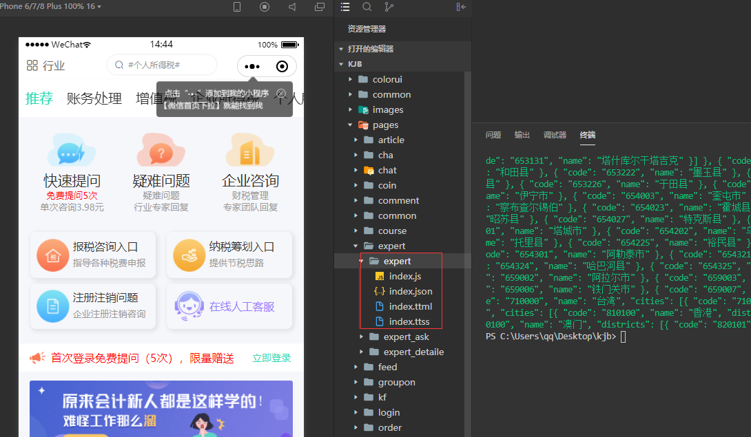
Task: Select index.json in the expert folder
Action: point(410,291)
